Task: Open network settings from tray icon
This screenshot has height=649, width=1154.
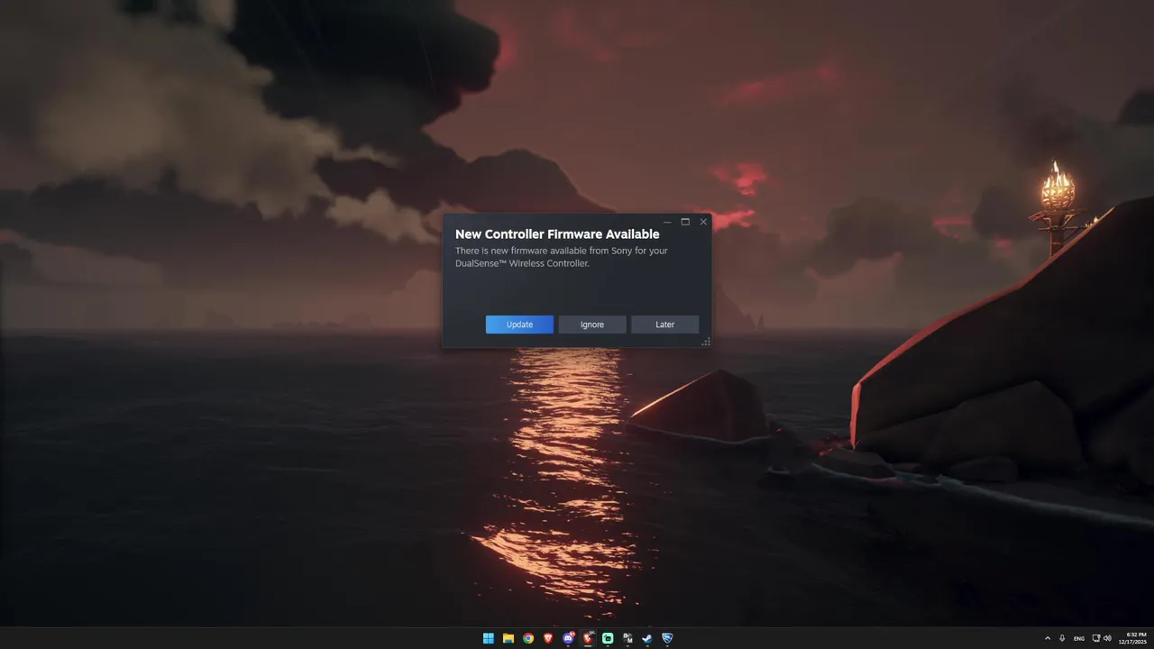Action: pyautogui.click(x=1096, y=638)
